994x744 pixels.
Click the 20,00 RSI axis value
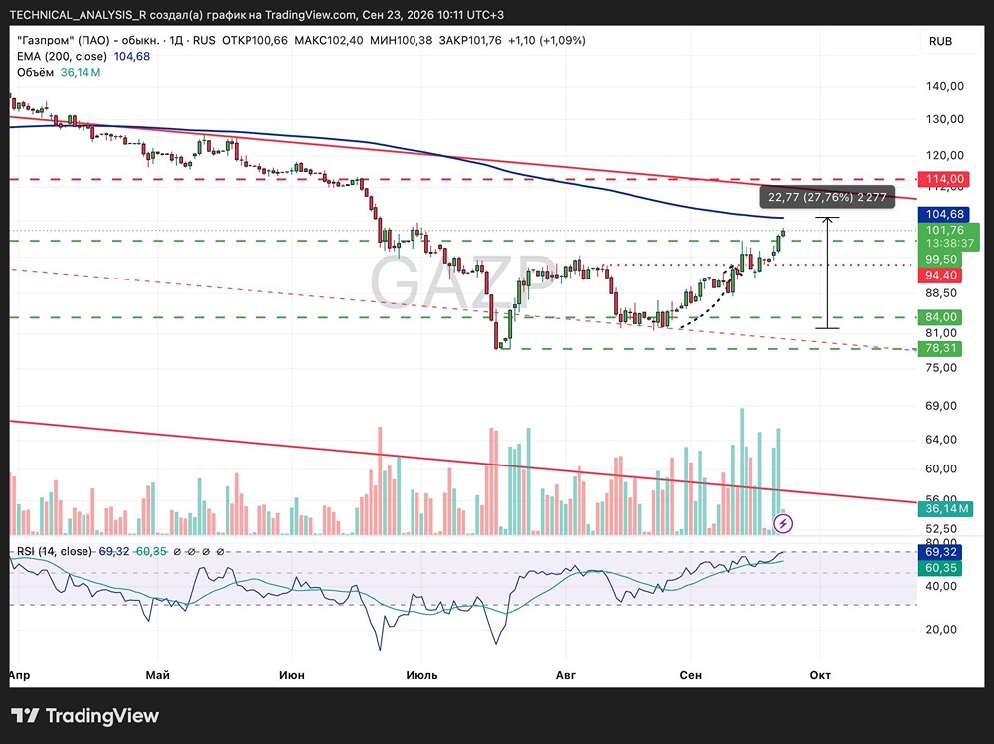(x=940, y=630)
